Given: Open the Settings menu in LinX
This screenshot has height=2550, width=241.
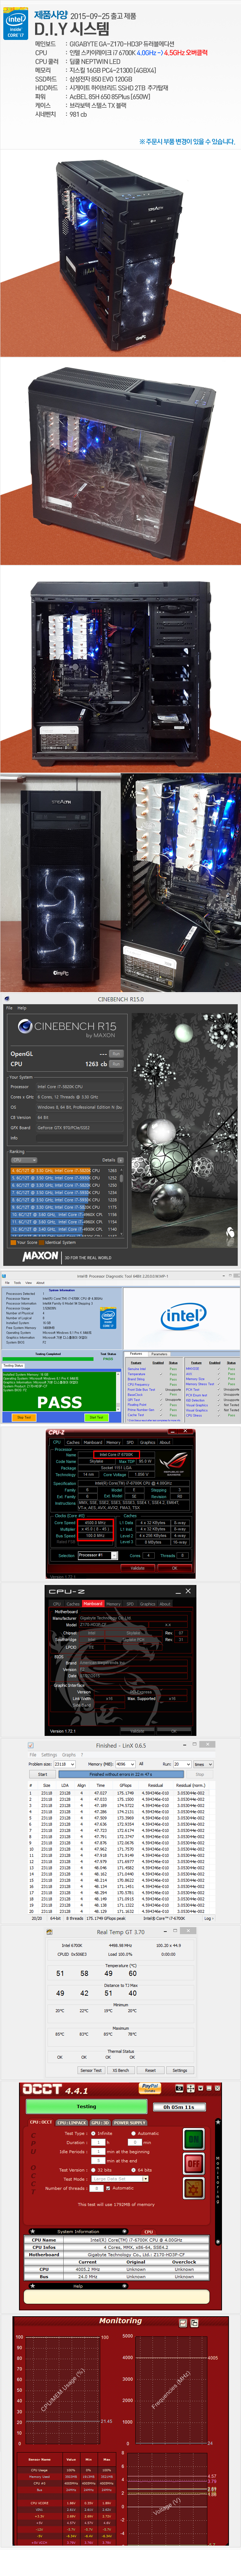Looking at the screenshot, I should click(49, 1755).
